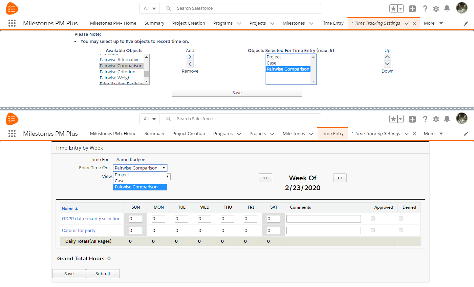Choose Project in Enter Time On list
The width and height of the screenshot is (474, 287).
tap(140, 175)
